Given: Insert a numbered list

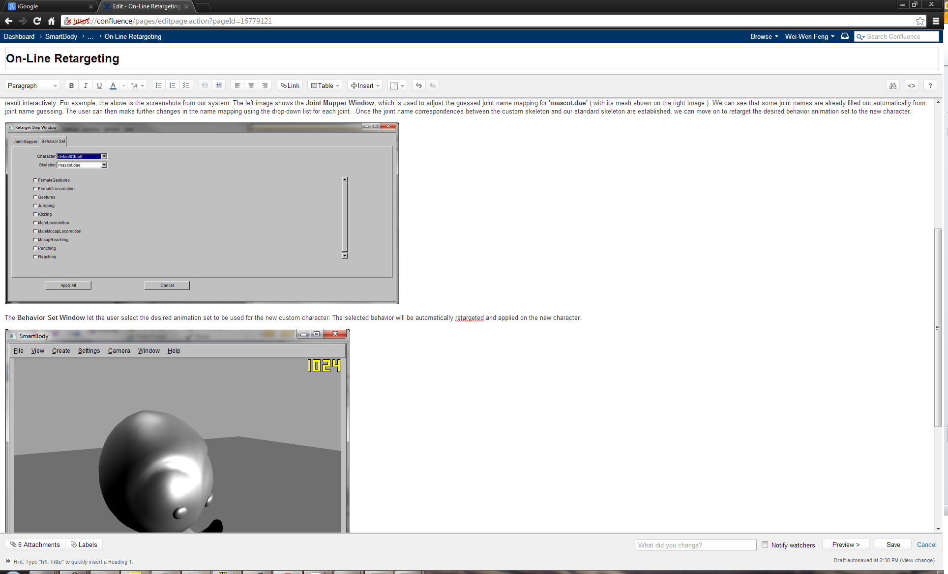Looking at the screenshot, I should (x=172, y=86).
